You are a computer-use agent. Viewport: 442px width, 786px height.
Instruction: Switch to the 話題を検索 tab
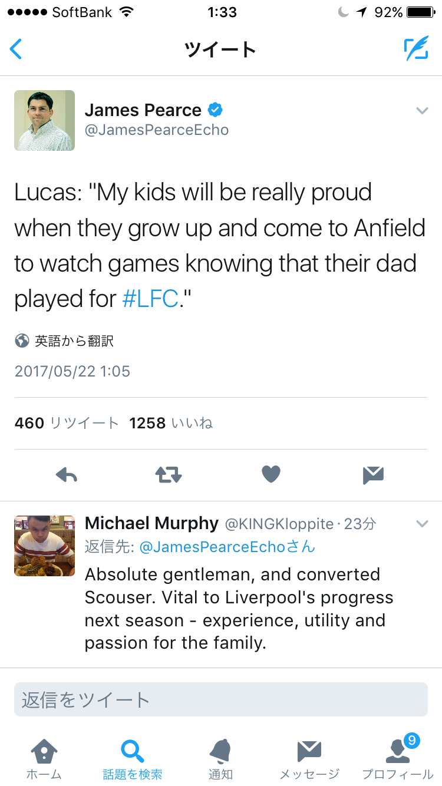tap(133, 759)
